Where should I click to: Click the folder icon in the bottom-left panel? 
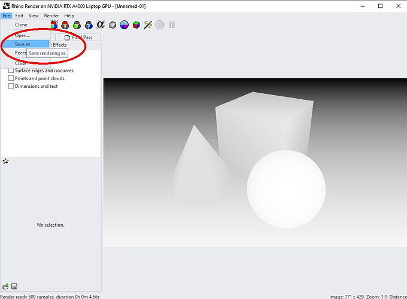(x=5, y=286)
